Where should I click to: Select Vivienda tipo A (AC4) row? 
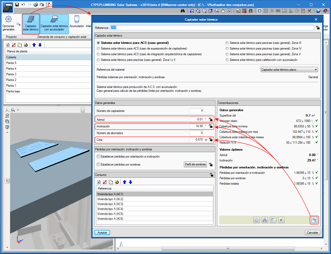155,209
